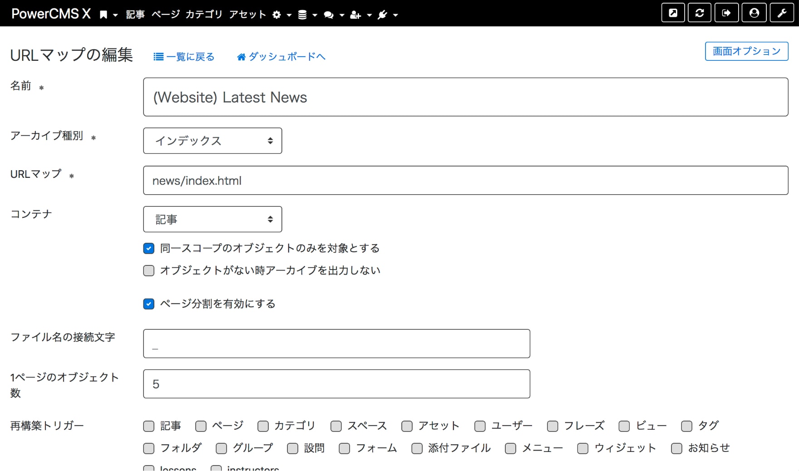The height and width of the screenshot is (471, 799).
Task: Click the wrench tools icon
Action: click(x=782, y=13)
